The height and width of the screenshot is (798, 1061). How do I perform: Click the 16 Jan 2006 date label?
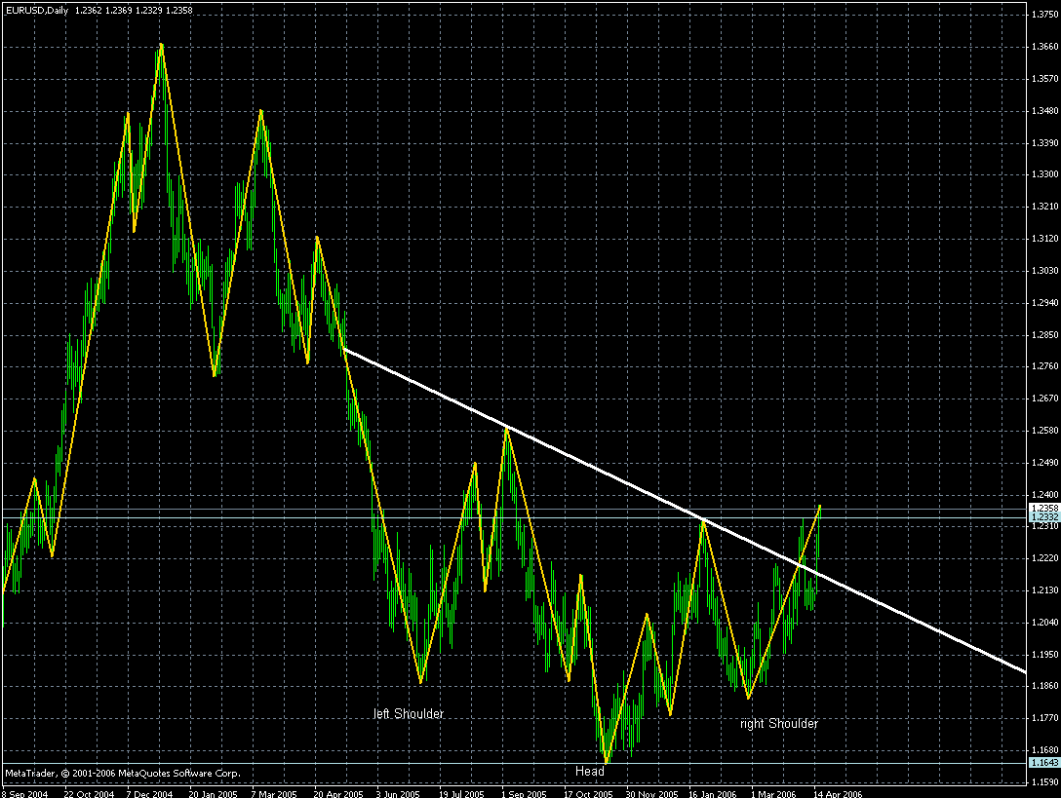(713, 794)
